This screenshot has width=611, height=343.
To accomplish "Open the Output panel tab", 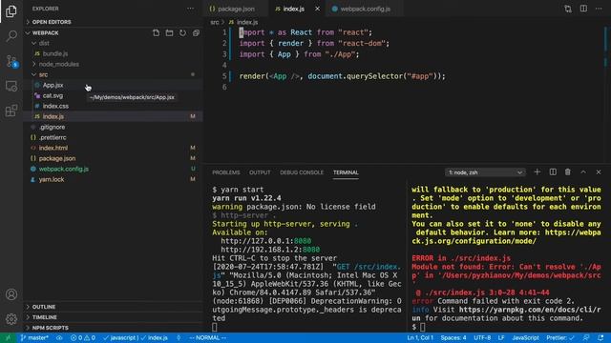I will click(x=260, y=172).
